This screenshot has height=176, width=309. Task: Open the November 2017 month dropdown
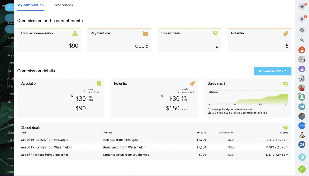tap(272, 71)
